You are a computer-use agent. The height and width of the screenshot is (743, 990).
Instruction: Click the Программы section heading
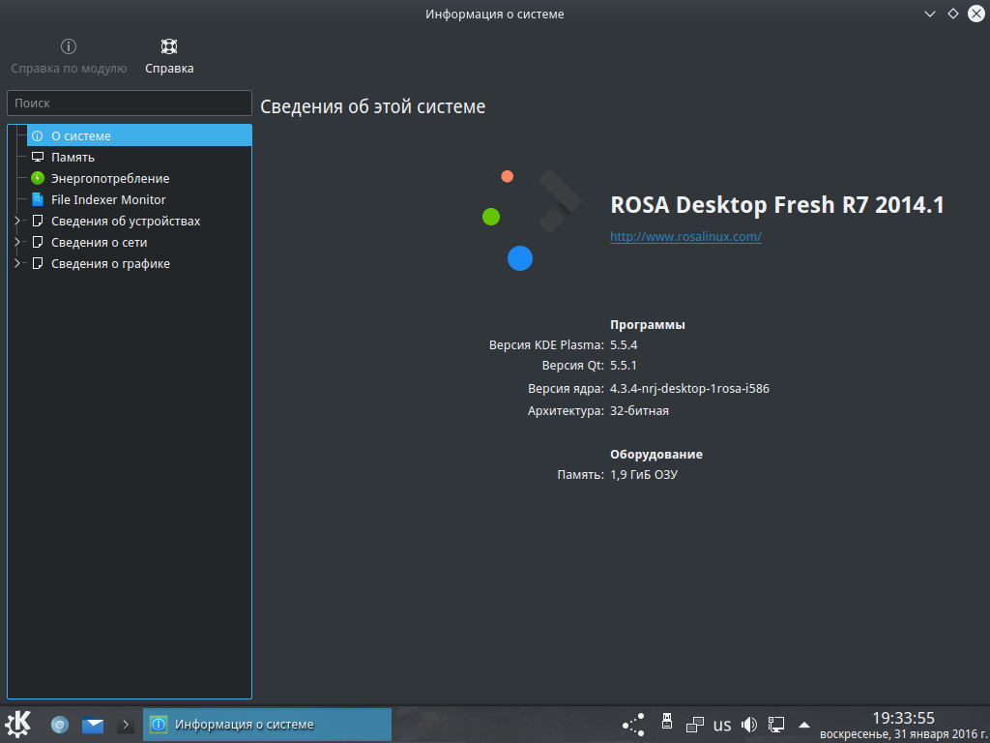(647, 325)
